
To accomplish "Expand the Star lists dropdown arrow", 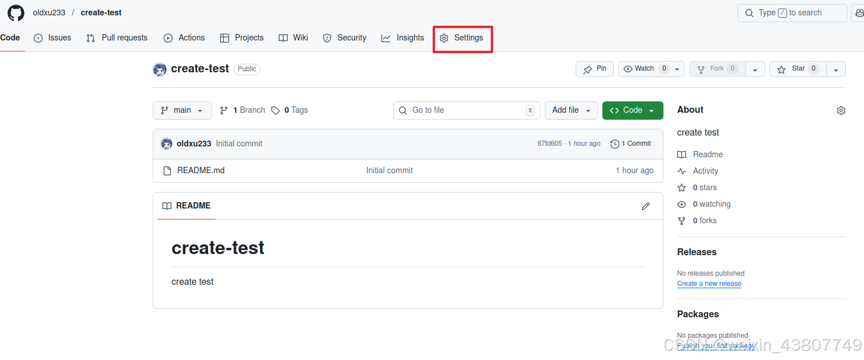I will coord(836,69).
